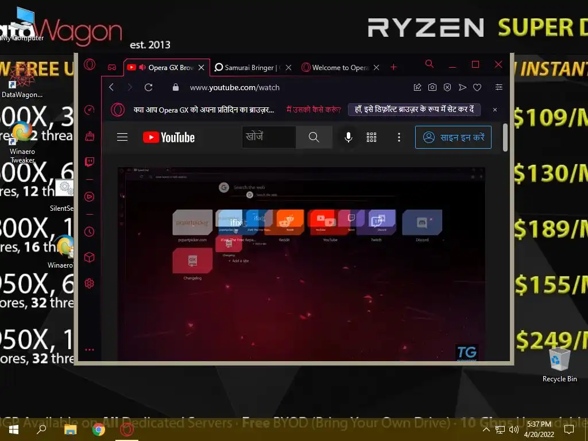
Task: Mute audio on the YouTube tab
Action: tap(142, 68)
